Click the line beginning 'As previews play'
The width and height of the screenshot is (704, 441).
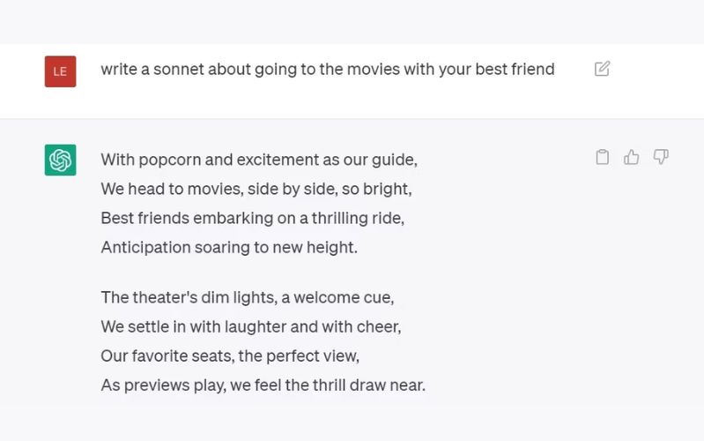coord(263,385)
